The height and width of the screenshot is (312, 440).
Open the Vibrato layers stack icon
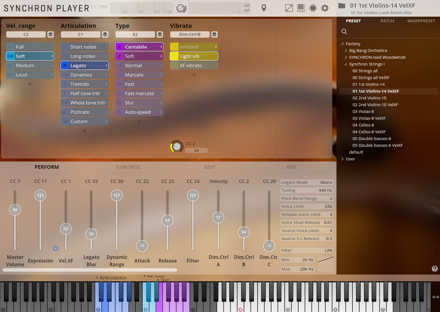[214, 34]
